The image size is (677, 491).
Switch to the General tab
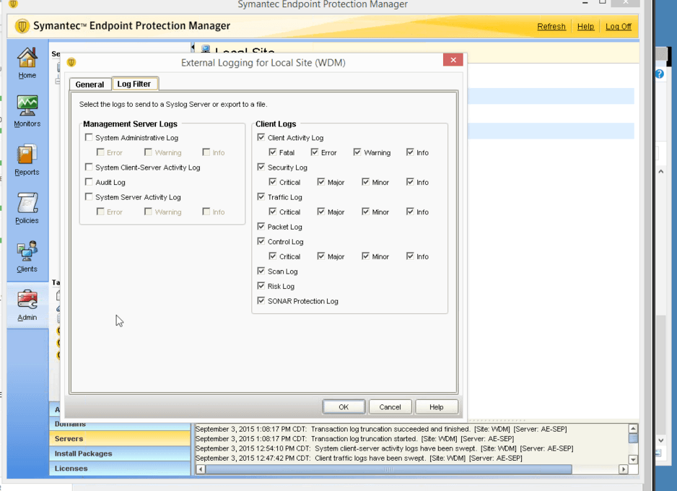(x=89, y=84)
